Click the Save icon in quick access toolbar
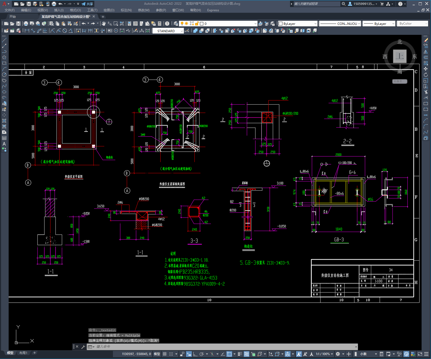Image resolution: width=431 pixels, height=359 pixels. [x=29, y=4]
